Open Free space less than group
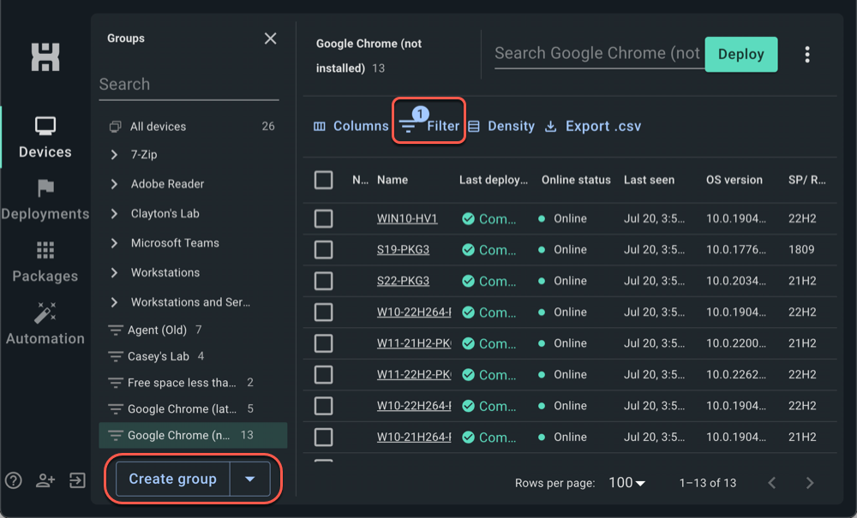Screen dimensions: 857x518 (192, 382)
